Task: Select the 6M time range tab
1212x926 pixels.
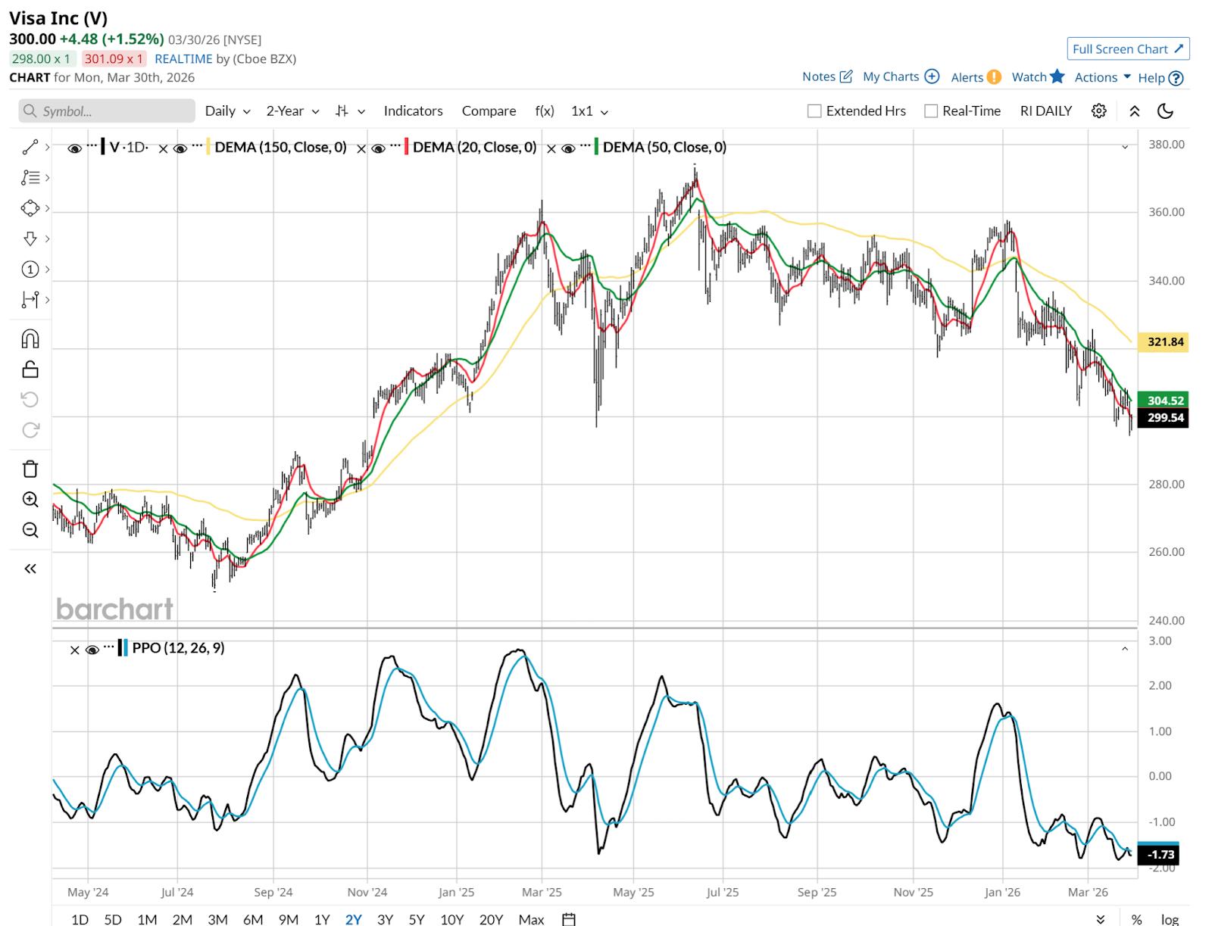Action: pos(253,919)
